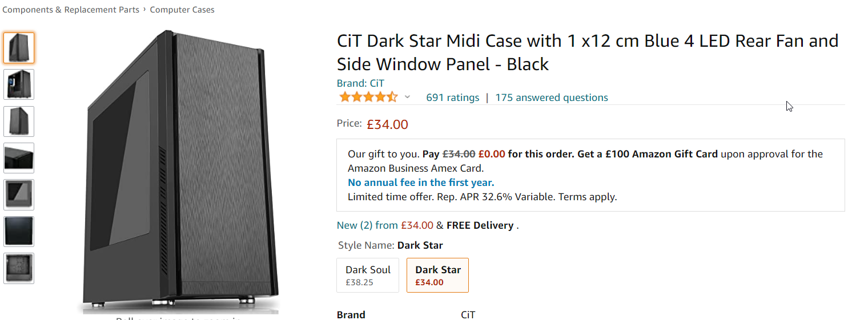Select the seventh thumbnail of the open interior
856x320 pixels.
[x=19, y=268]
